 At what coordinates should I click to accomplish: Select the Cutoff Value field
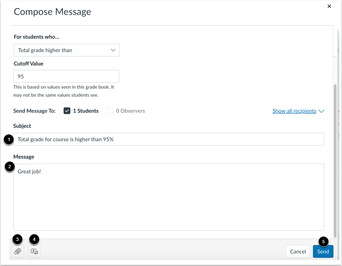66,76
